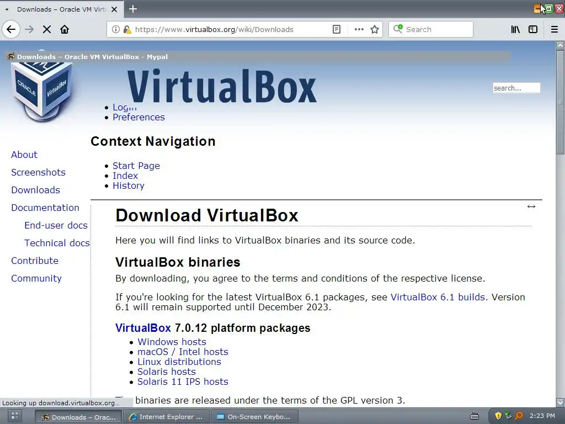The image size is (565, 424).
Task: Open Contribute in the left sidebar
Action: click(35, 261)
